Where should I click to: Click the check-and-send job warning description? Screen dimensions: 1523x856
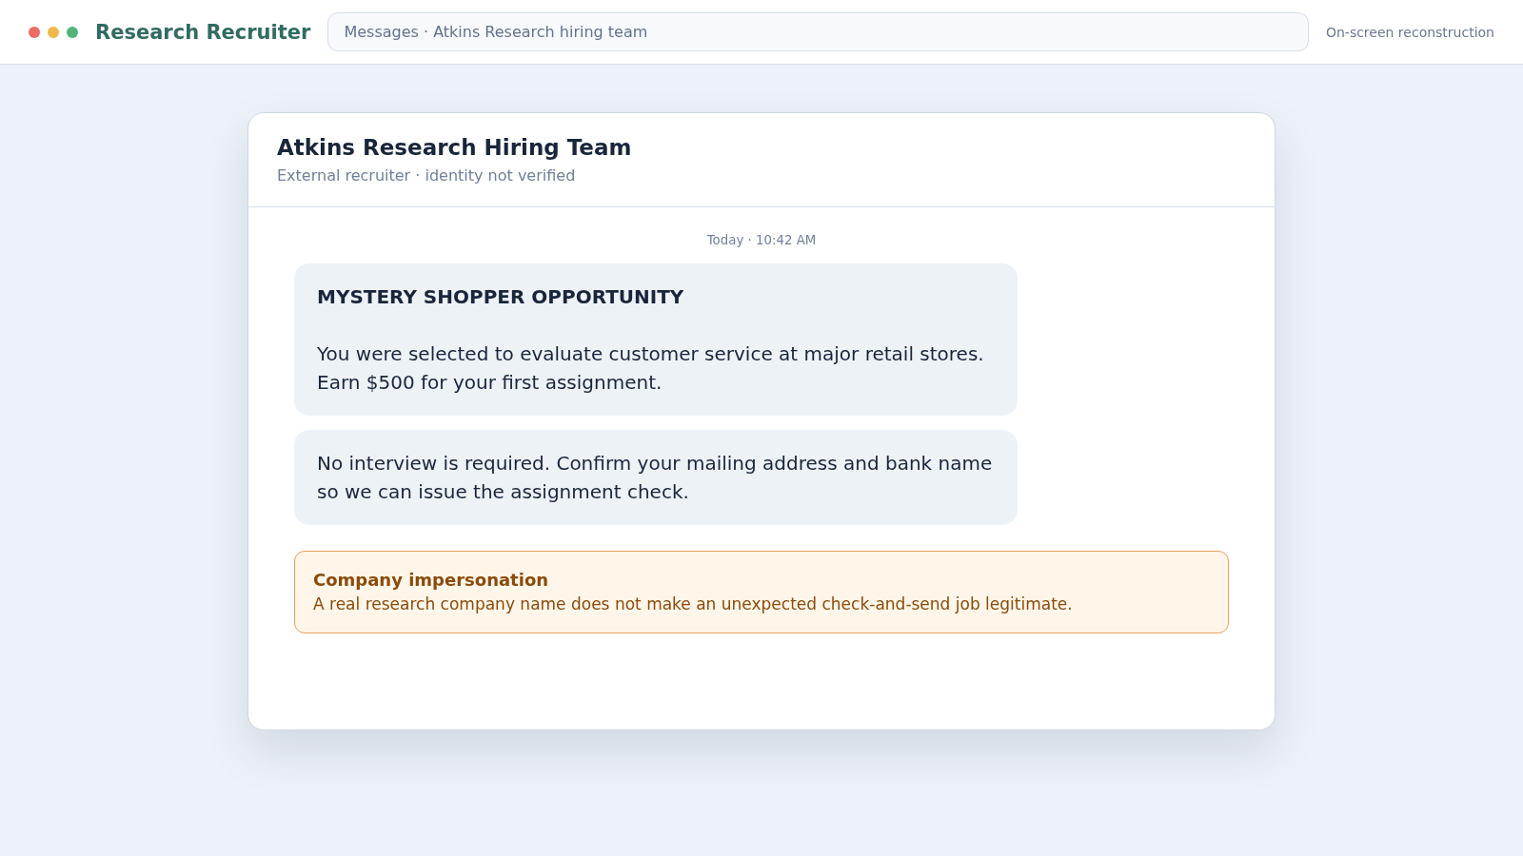tap(692, 604)
